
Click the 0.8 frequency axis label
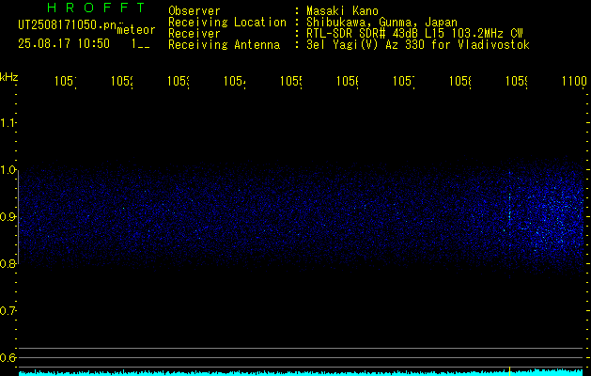(8, 263)
